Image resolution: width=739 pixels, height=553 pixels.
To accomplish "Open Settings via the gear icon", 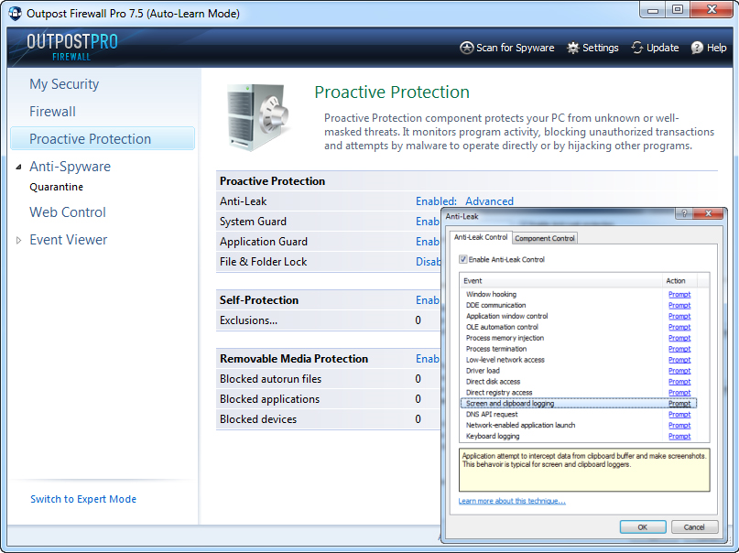I will pos(573,48).
